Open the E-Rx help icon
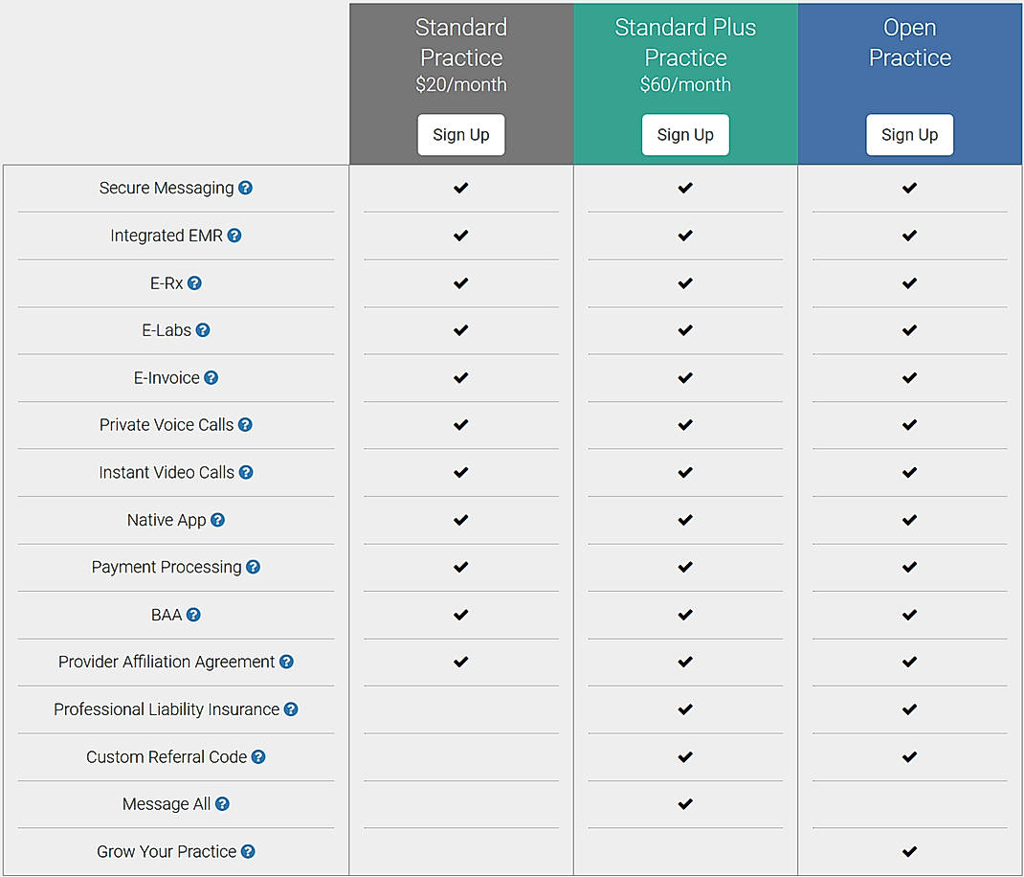1024x877 pixels. [x=195, y=283]
